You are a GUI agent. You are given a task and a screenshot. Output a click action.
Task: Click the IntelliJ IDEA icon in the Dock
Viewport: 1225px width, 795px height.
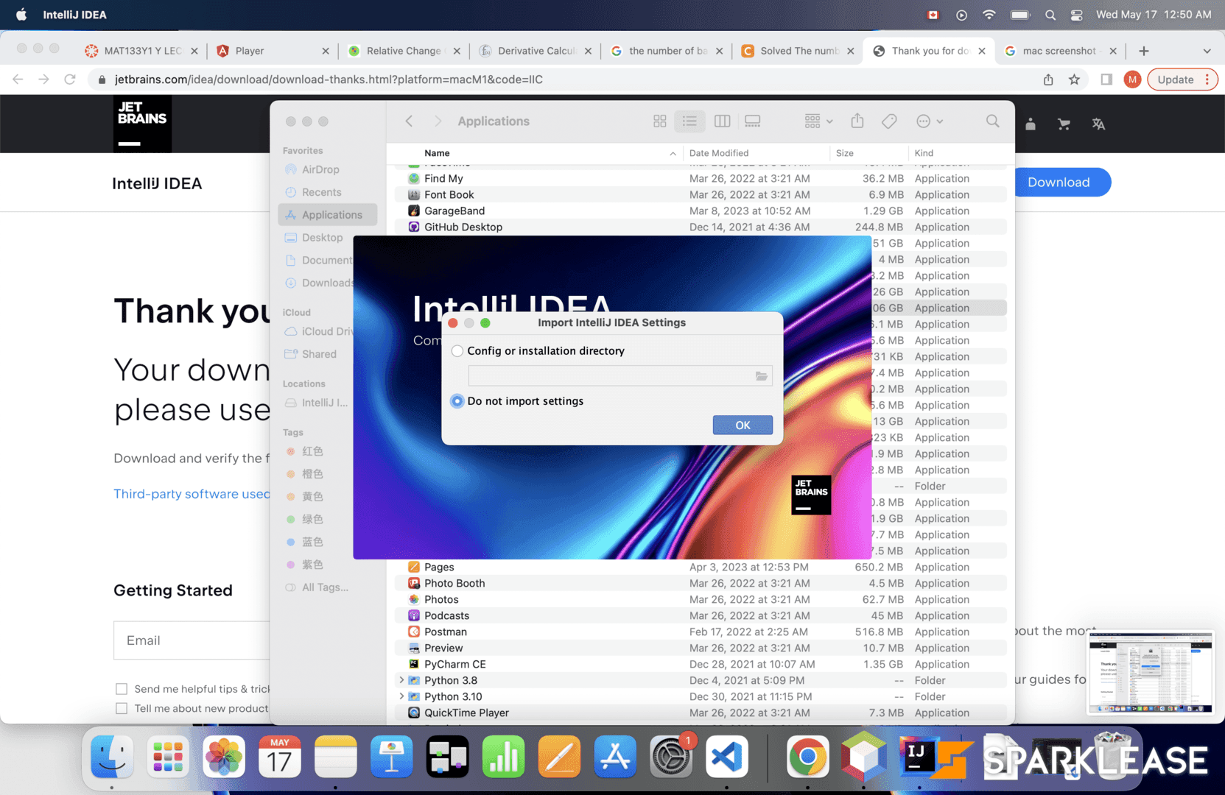[x=918, y=757]
